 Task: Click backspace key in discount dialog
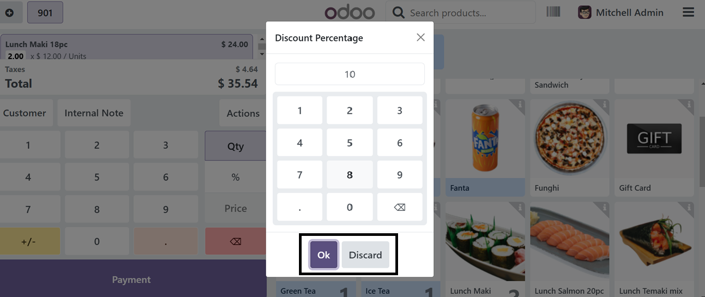pos(400,207)
